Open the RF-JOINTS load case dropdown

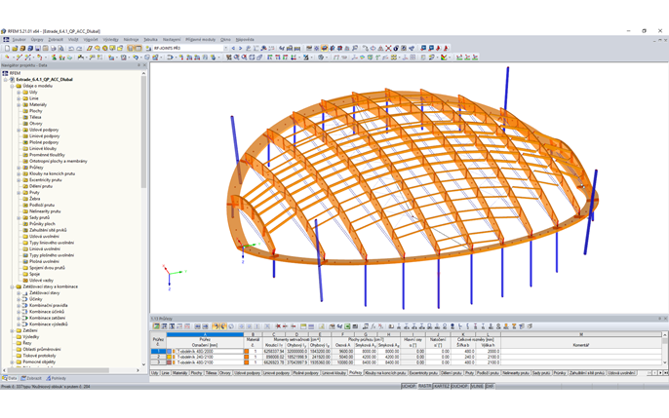click(225, 48)
